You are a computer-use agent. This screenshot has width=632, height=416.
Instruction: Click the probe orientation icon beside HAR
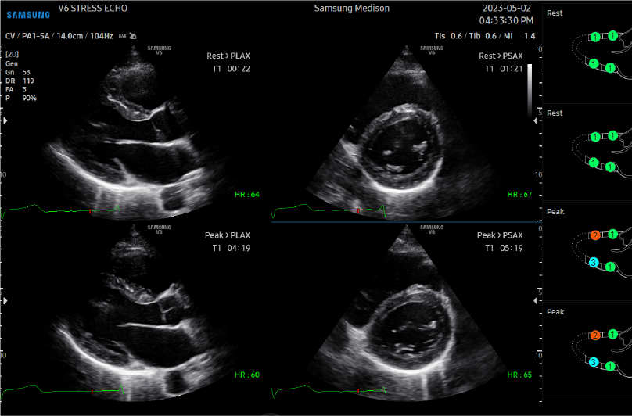click(x=133, y=36)
